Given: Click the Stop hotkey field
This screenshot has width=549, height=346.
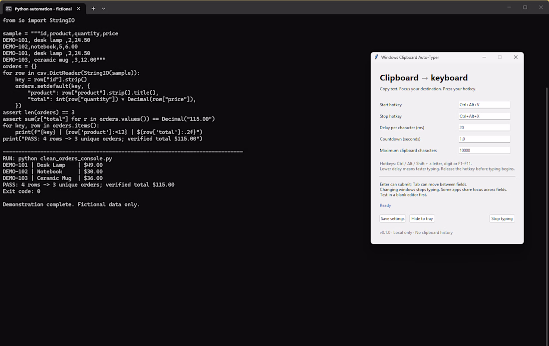Looking at the screenshot, I should [484, 116].
